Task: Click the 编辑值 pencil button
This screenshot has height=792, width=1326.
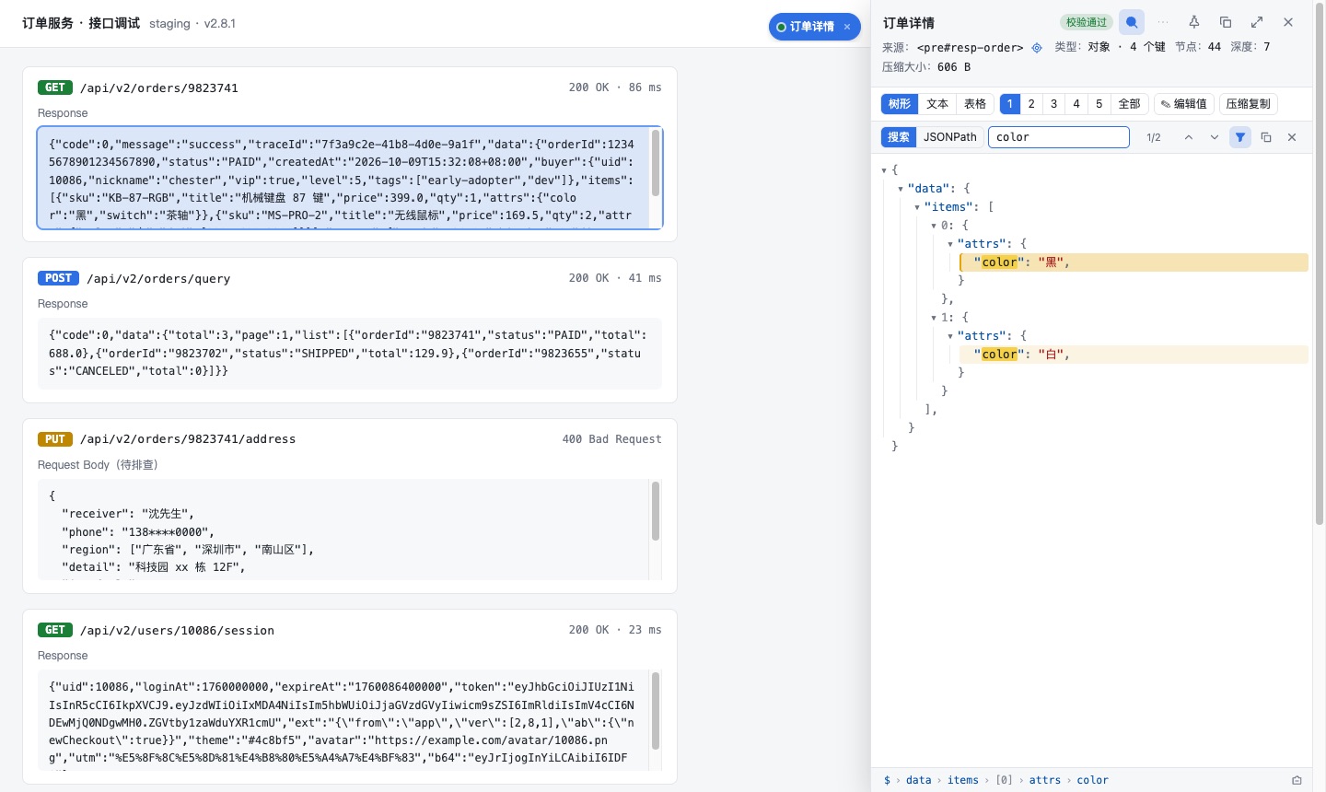Action: click(1184, 104)
